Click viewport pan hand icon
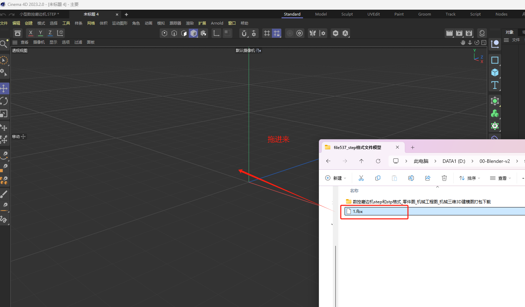Image resolution: width=525 pixels, height=307 pixels. (x=463, y=43)
